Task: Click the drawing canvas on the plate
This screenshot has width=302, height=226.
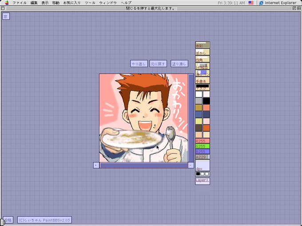Action: tap(132, 139)
